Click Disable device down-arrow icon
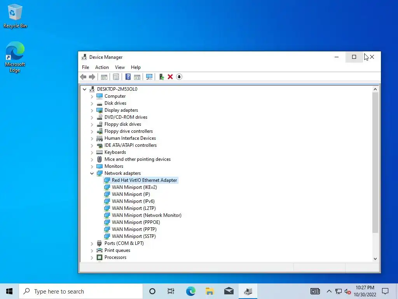Image resolution: width=398 pixels, height=299 pixels. tap(179, 77)
